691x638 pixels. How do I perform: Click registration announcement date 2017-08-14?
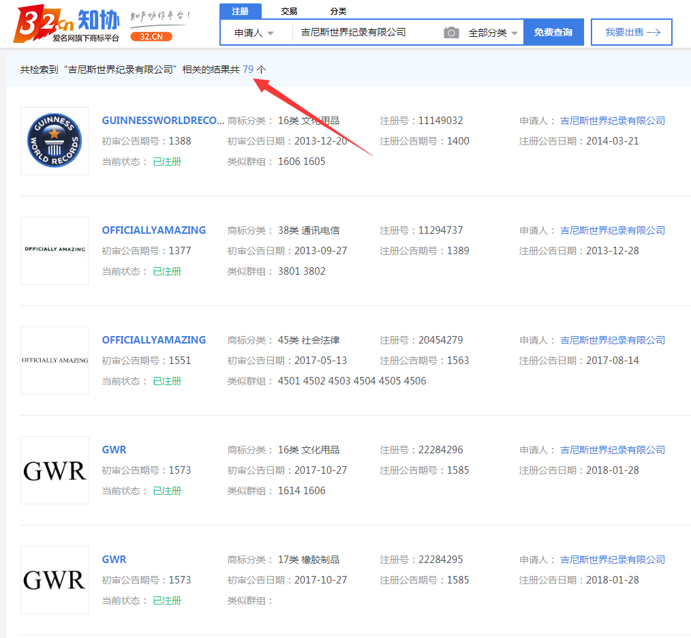613,361
